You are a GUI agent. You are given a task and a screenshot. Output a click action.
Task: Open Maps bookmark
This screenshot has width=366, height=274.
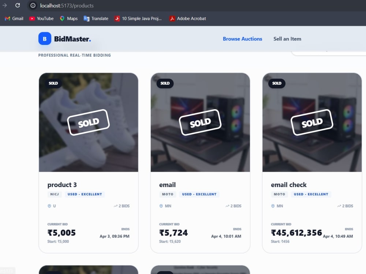69,18
